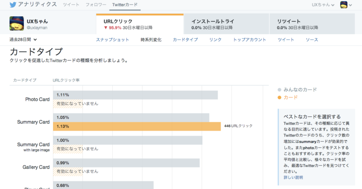
Task: Click the UXちゃん profile picture
Action: point(17,23)
